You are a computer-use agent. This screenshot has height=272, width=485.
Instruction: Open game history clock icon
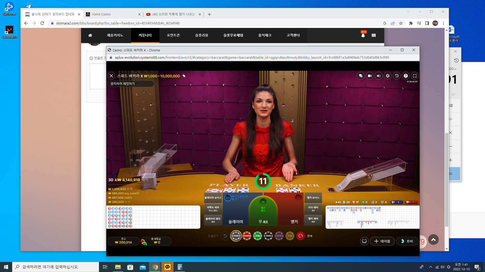[x=397, y=76]
